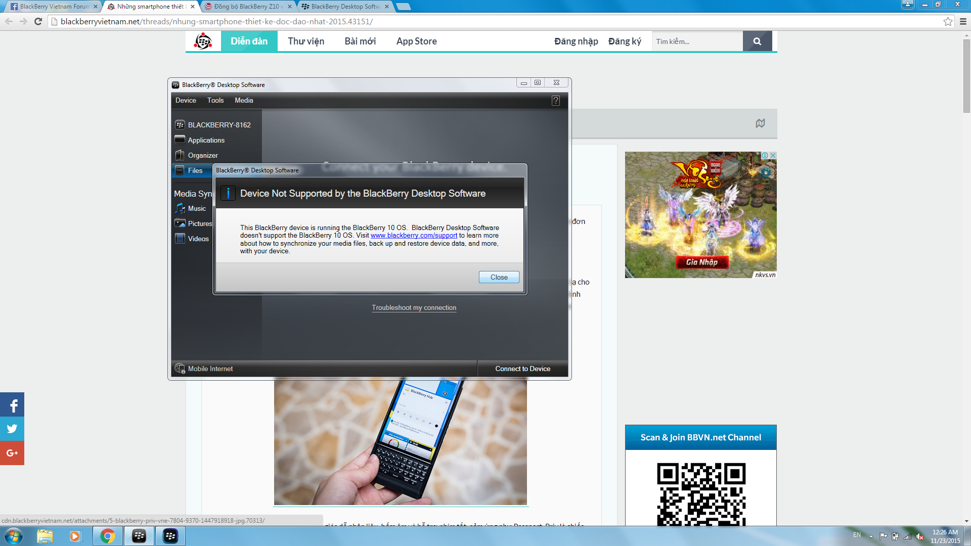
Task: Open the Media menu
Action: [244, 100]
